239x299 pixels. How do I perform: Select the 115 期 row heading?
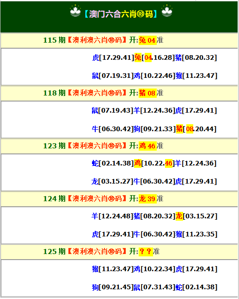[x=119, y=40]
